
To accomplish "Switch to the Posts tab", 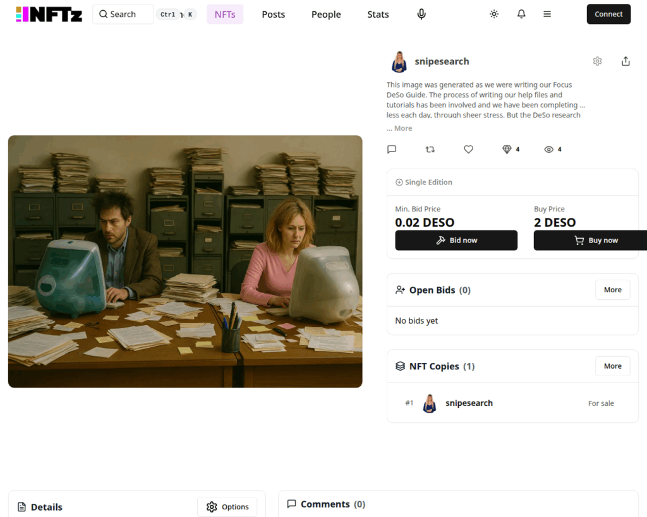I will 273,14.
